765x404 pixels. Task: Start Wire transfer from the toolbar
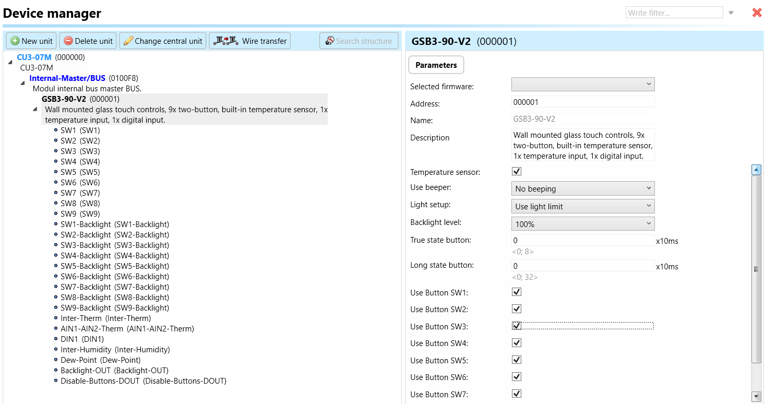click(x=250, y=41)
